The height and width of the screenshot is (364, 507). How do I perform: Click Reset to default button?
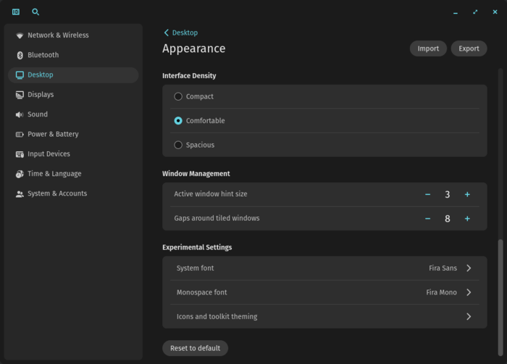195,348
